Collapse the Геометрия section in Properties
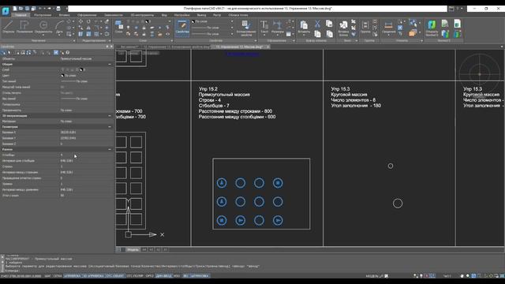The width and height of the screenshot is (505, 284). 110,127
